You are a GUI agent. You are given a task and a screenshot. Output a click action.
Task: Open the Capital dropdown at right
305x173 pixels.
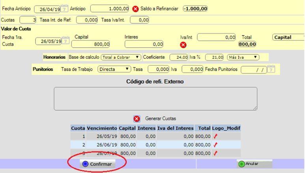289,37
